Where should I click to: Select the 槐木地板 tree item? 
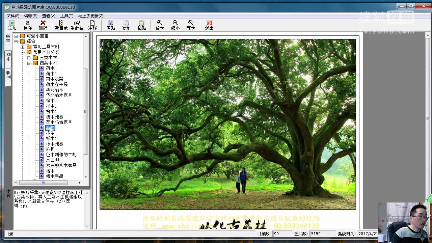(x=55, y=117)
